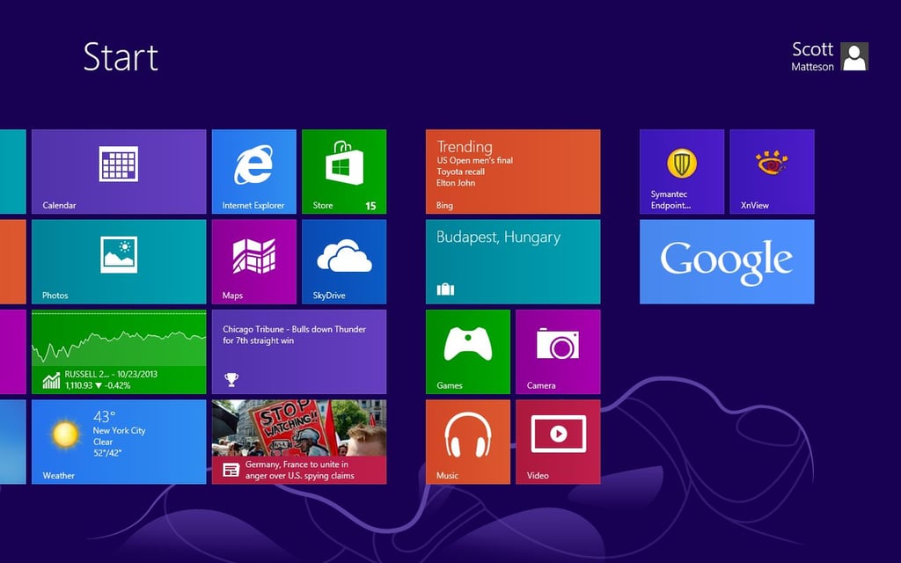
Task: Open the Bing Trending tile
Action: click(x=513, y=172)
